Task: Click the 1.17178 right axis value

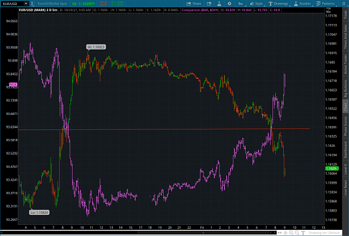Action: pos(331,16)
